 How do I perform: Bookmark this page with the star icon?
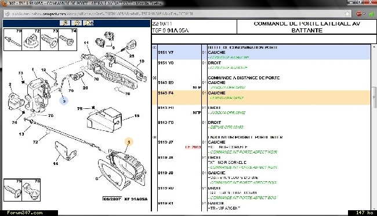(347, 14)
